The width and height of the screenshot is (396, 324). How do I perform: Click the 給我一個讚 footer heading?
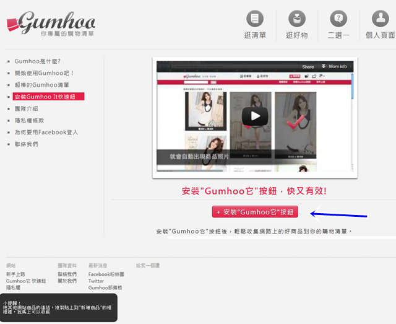point(148,266)
